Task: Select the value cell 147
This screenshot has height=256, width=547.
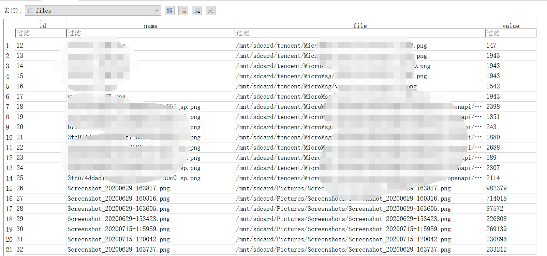Action: tap(511, 46)
